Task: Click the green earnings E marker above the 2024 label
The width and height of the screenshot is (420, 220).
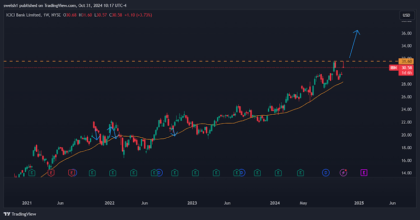Action: [x=278, y=173]
